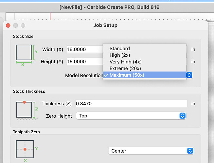
Task: Click the Job Setup window title
Action: click(105, 25)
